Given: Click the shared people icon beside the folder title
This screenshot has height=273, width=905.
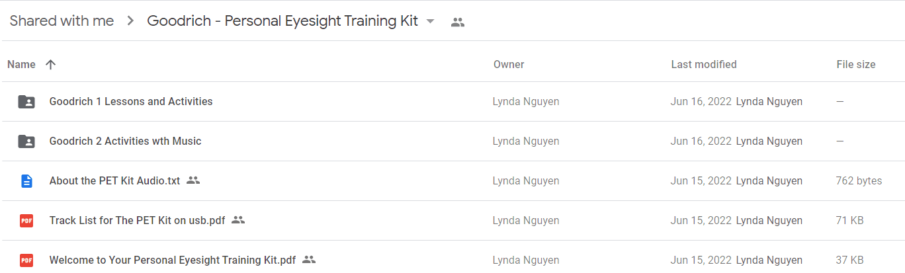Looking at the screenshot, I should point(458,22).
